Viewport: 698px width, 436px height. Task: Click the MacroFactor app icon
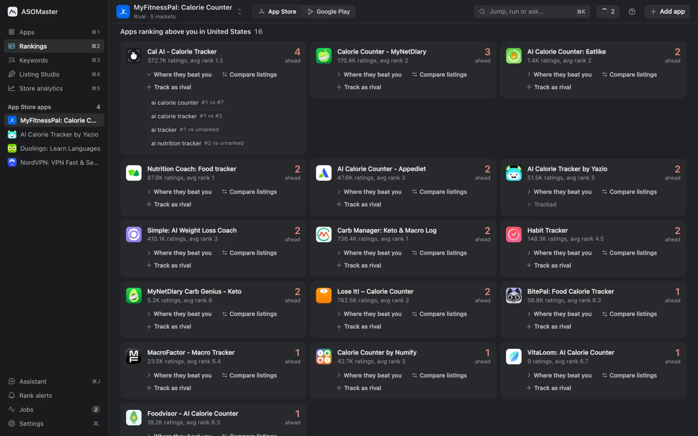pyautogui.click(x=133, y=357)
